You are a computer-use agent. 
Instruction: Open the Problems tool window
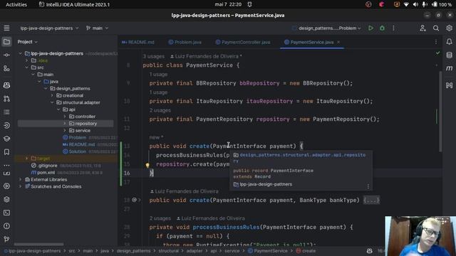[6, 226]
